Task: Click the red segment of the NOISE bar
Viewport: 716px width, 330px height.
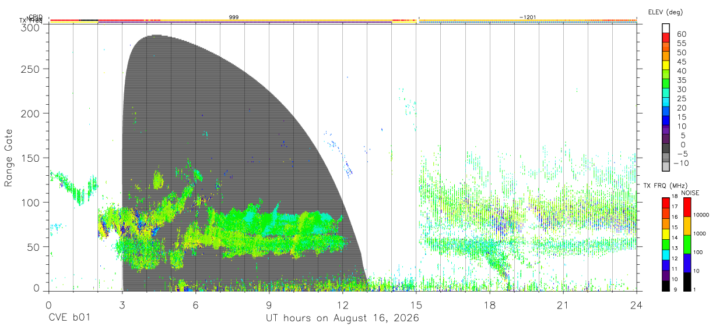Action: pyautogui.click(x=686, y=207)
